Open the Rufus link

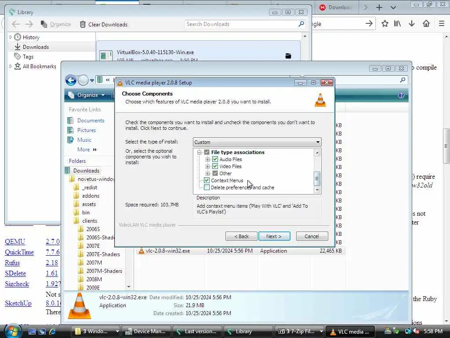[12, 263]
